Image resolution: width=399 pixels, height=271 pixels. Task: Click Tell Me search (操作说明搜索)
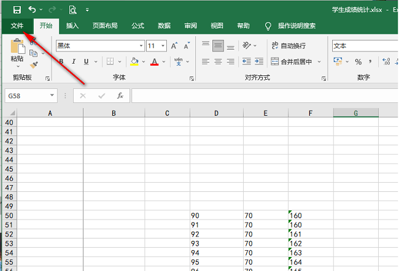(x=290, y=26)
